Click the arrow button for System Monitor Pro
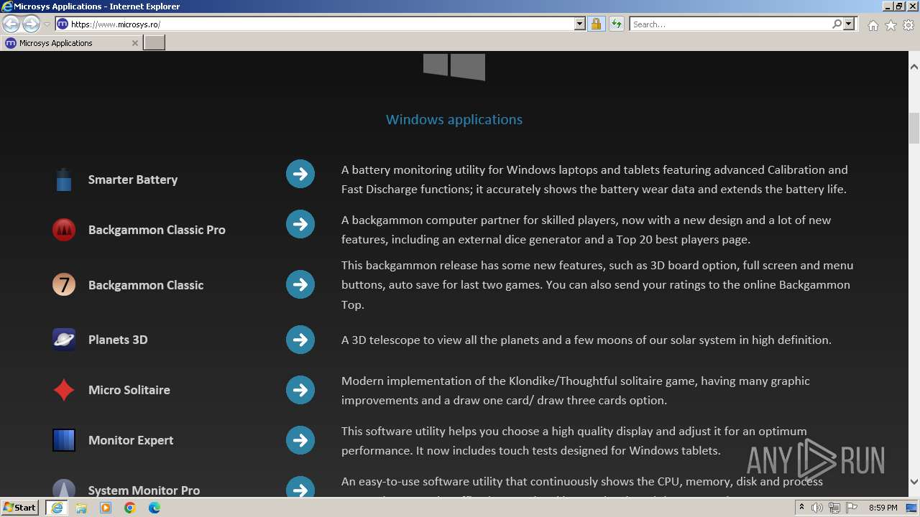 pyautogui.click(x=300, y=488)
